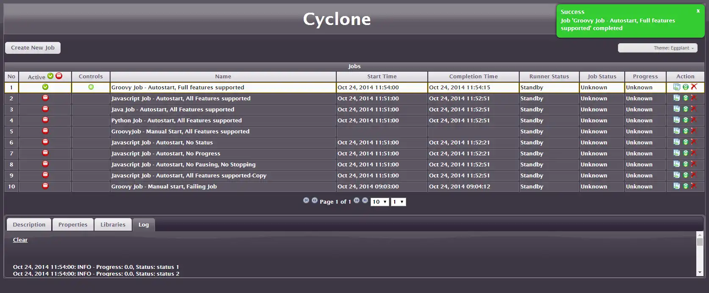Close the Success notification
Image resolution: width=709 pixels, height=293 pixels.
coord(698,11)
